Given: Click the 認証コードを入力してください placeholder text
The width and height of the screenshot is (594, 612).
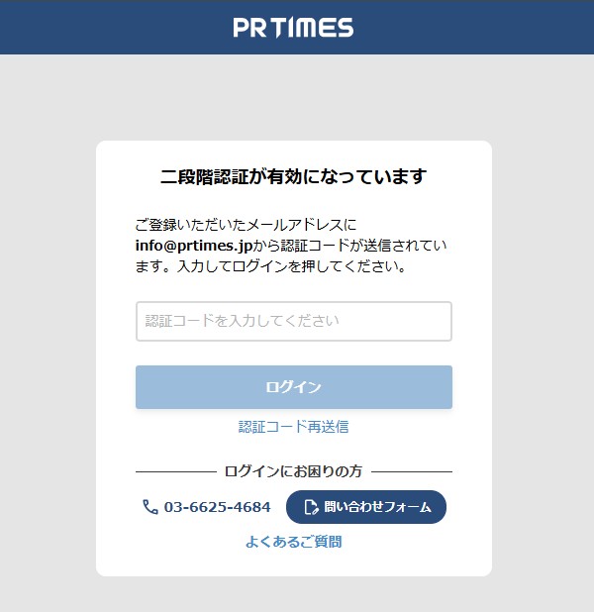Looking at the screenshot, I should 243,321.
